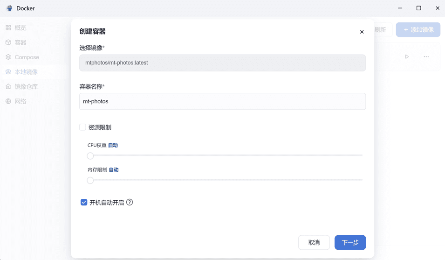Click the play icon in image row
The image size is (445, 260).
[x=407, y=56]
